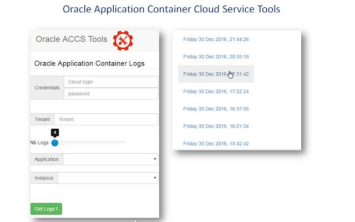Click the Credentials label
Image resolution: width=355 pixels, height=222 pixels.
47,88
